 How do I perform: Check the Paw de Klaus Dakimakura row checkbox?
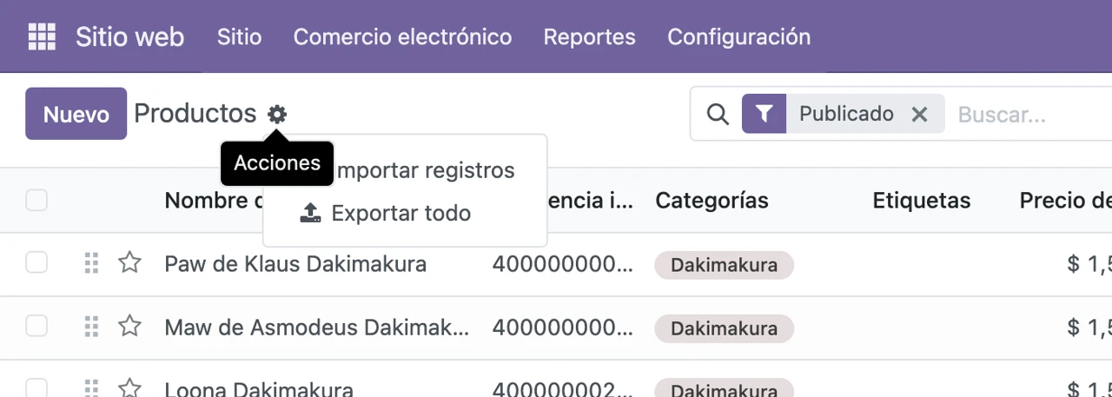click(36, 262)
